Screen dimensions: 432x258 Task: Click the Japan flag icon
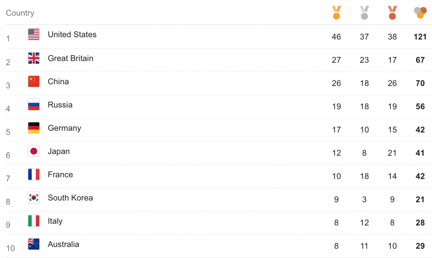pos(34,151)
